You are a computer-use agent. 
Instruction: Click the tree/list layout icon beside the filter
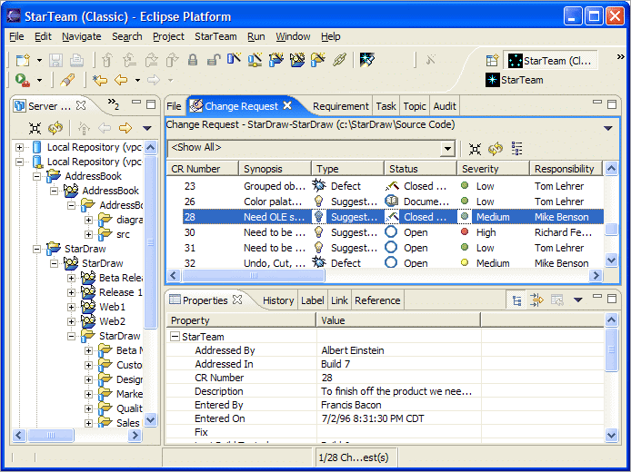coord(516,149)
